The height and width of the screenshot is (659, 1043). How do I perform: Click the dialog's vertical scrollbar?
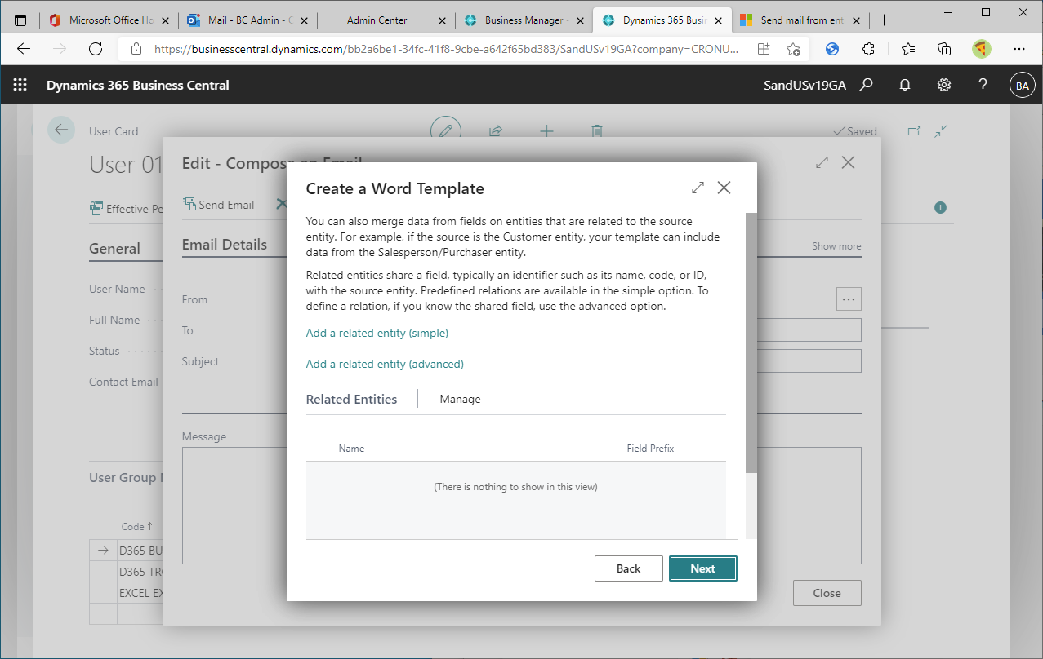pos(751,343)
